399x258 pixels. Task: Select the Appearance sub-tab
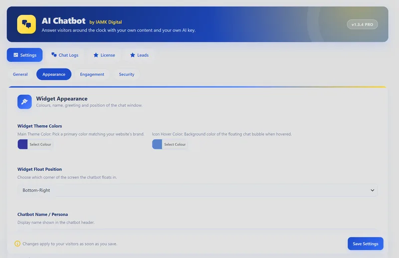pyautogui.click(x=54, y=74)
